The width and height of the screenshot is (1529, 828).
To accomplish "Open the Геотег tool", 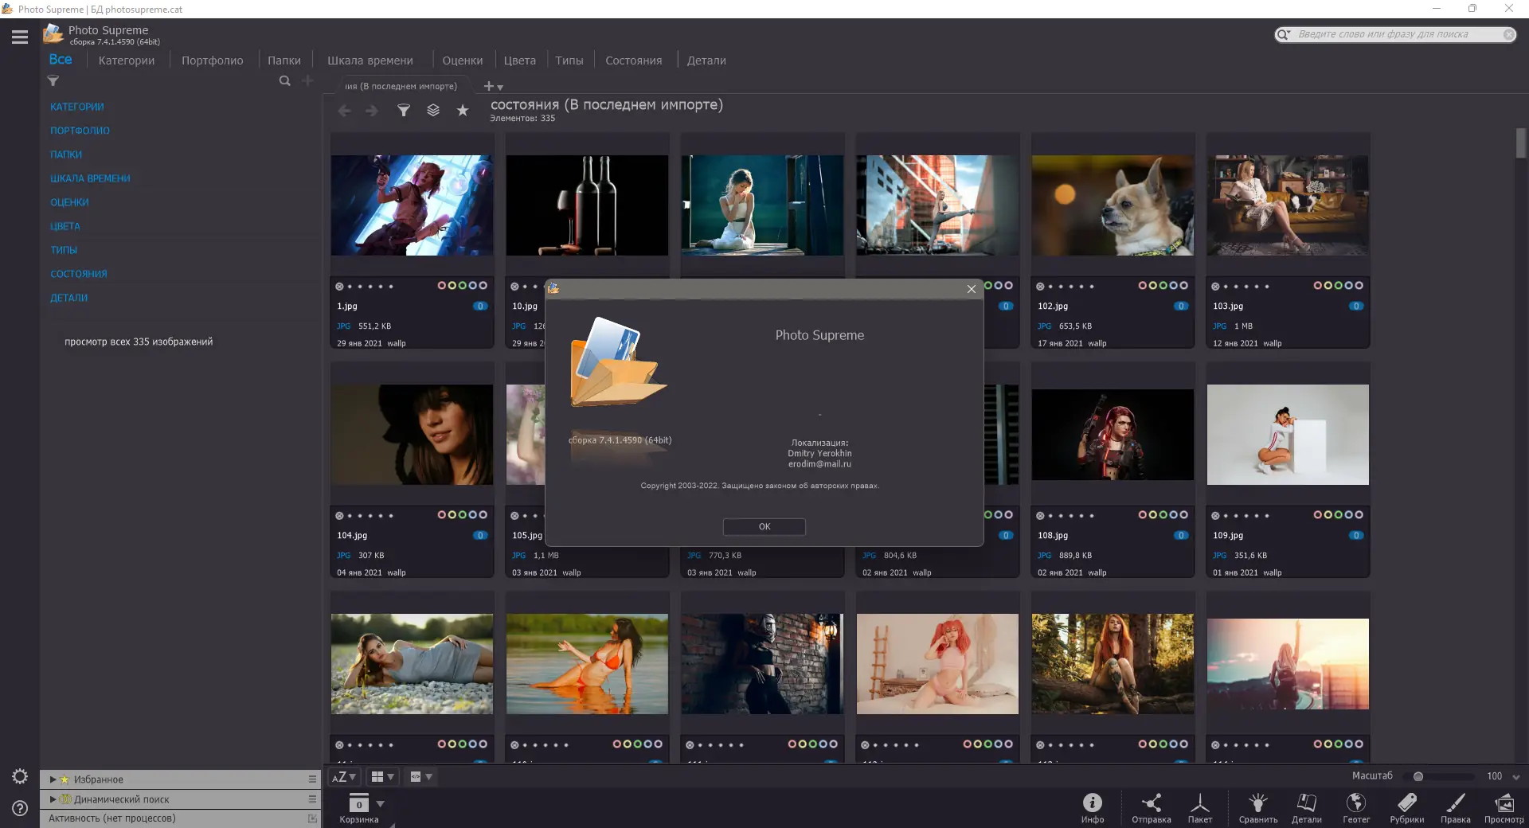I will point(1356,808).
